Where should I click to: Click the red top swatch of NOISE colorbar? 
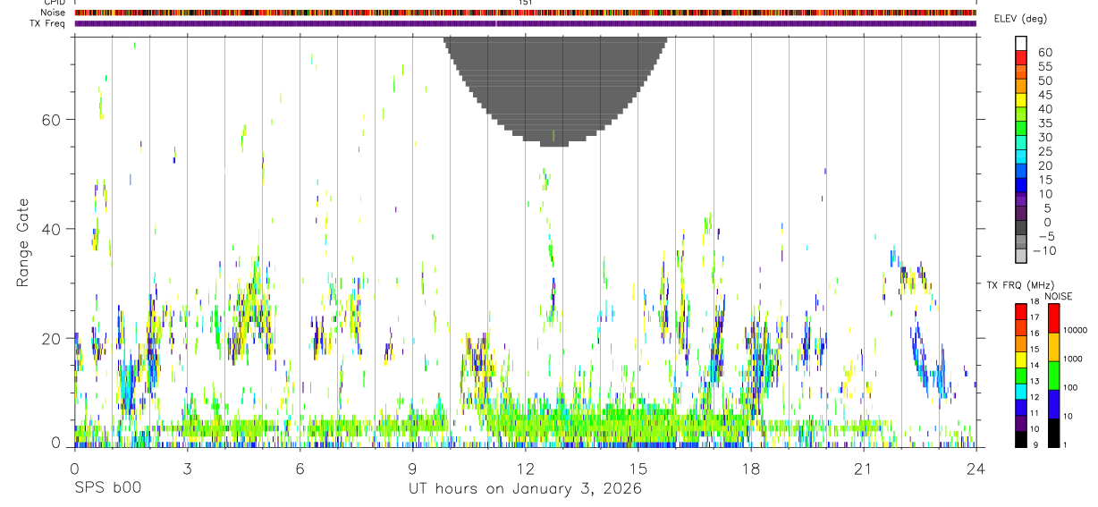(x=1054, y=318)
